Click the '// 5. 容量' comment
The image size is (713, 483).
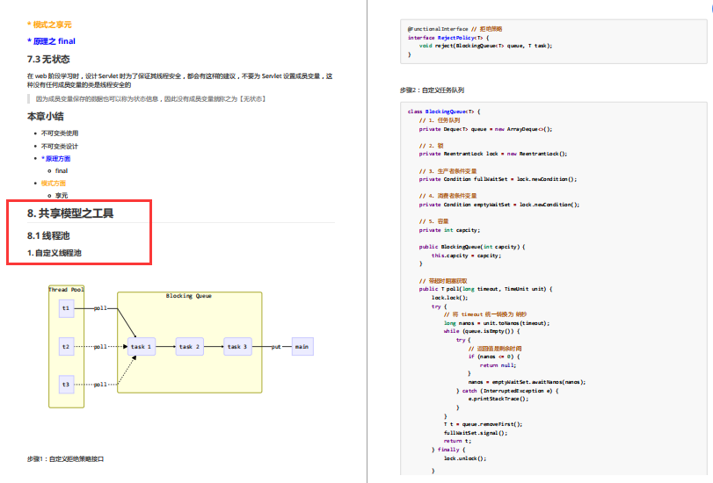point(433,221)
